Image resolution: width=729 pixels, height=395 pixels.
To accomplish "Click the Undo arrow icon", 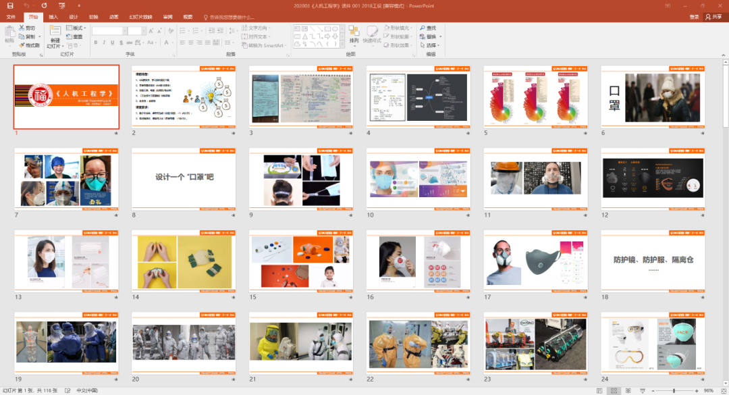I will (x=26, y=5).
